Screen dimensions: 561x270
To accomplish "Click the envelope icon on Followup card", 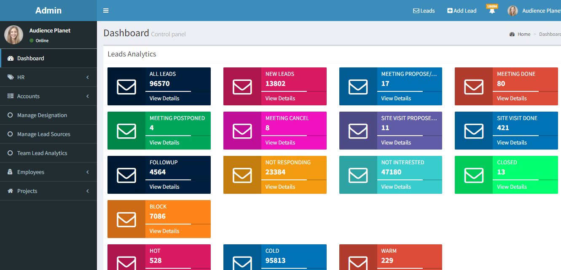I will 126,175.
